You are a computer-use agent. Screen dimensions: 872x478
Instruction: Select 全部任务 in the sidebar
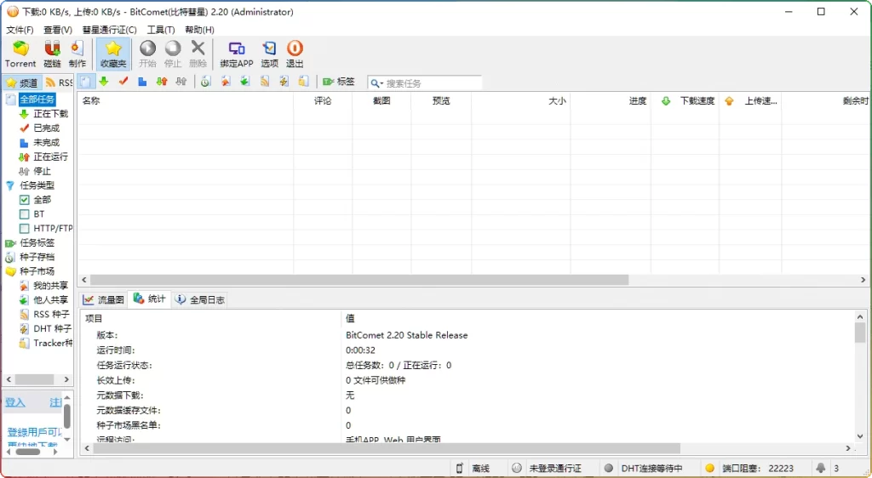(37, 100)
